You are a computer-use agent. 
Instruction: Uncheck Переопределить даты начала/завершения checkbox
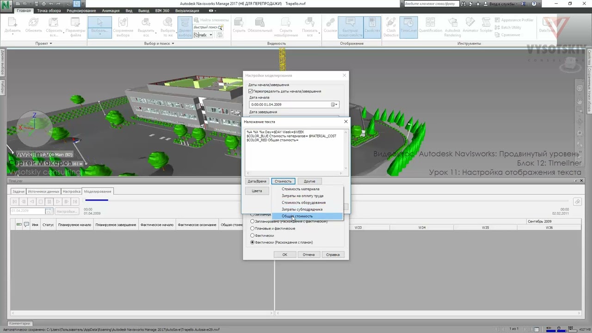[x=251, y=91]
